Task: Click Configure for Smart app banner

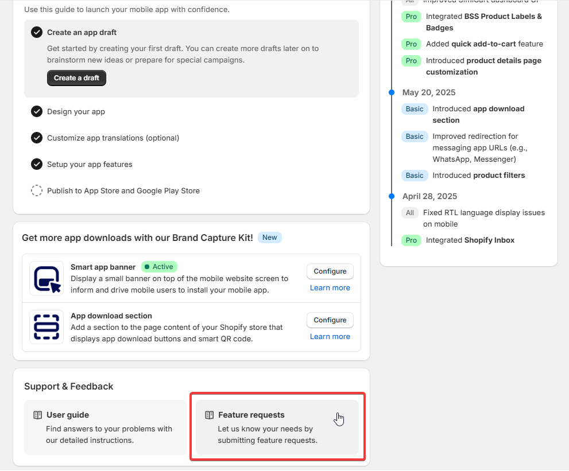Action: [330, 271]
